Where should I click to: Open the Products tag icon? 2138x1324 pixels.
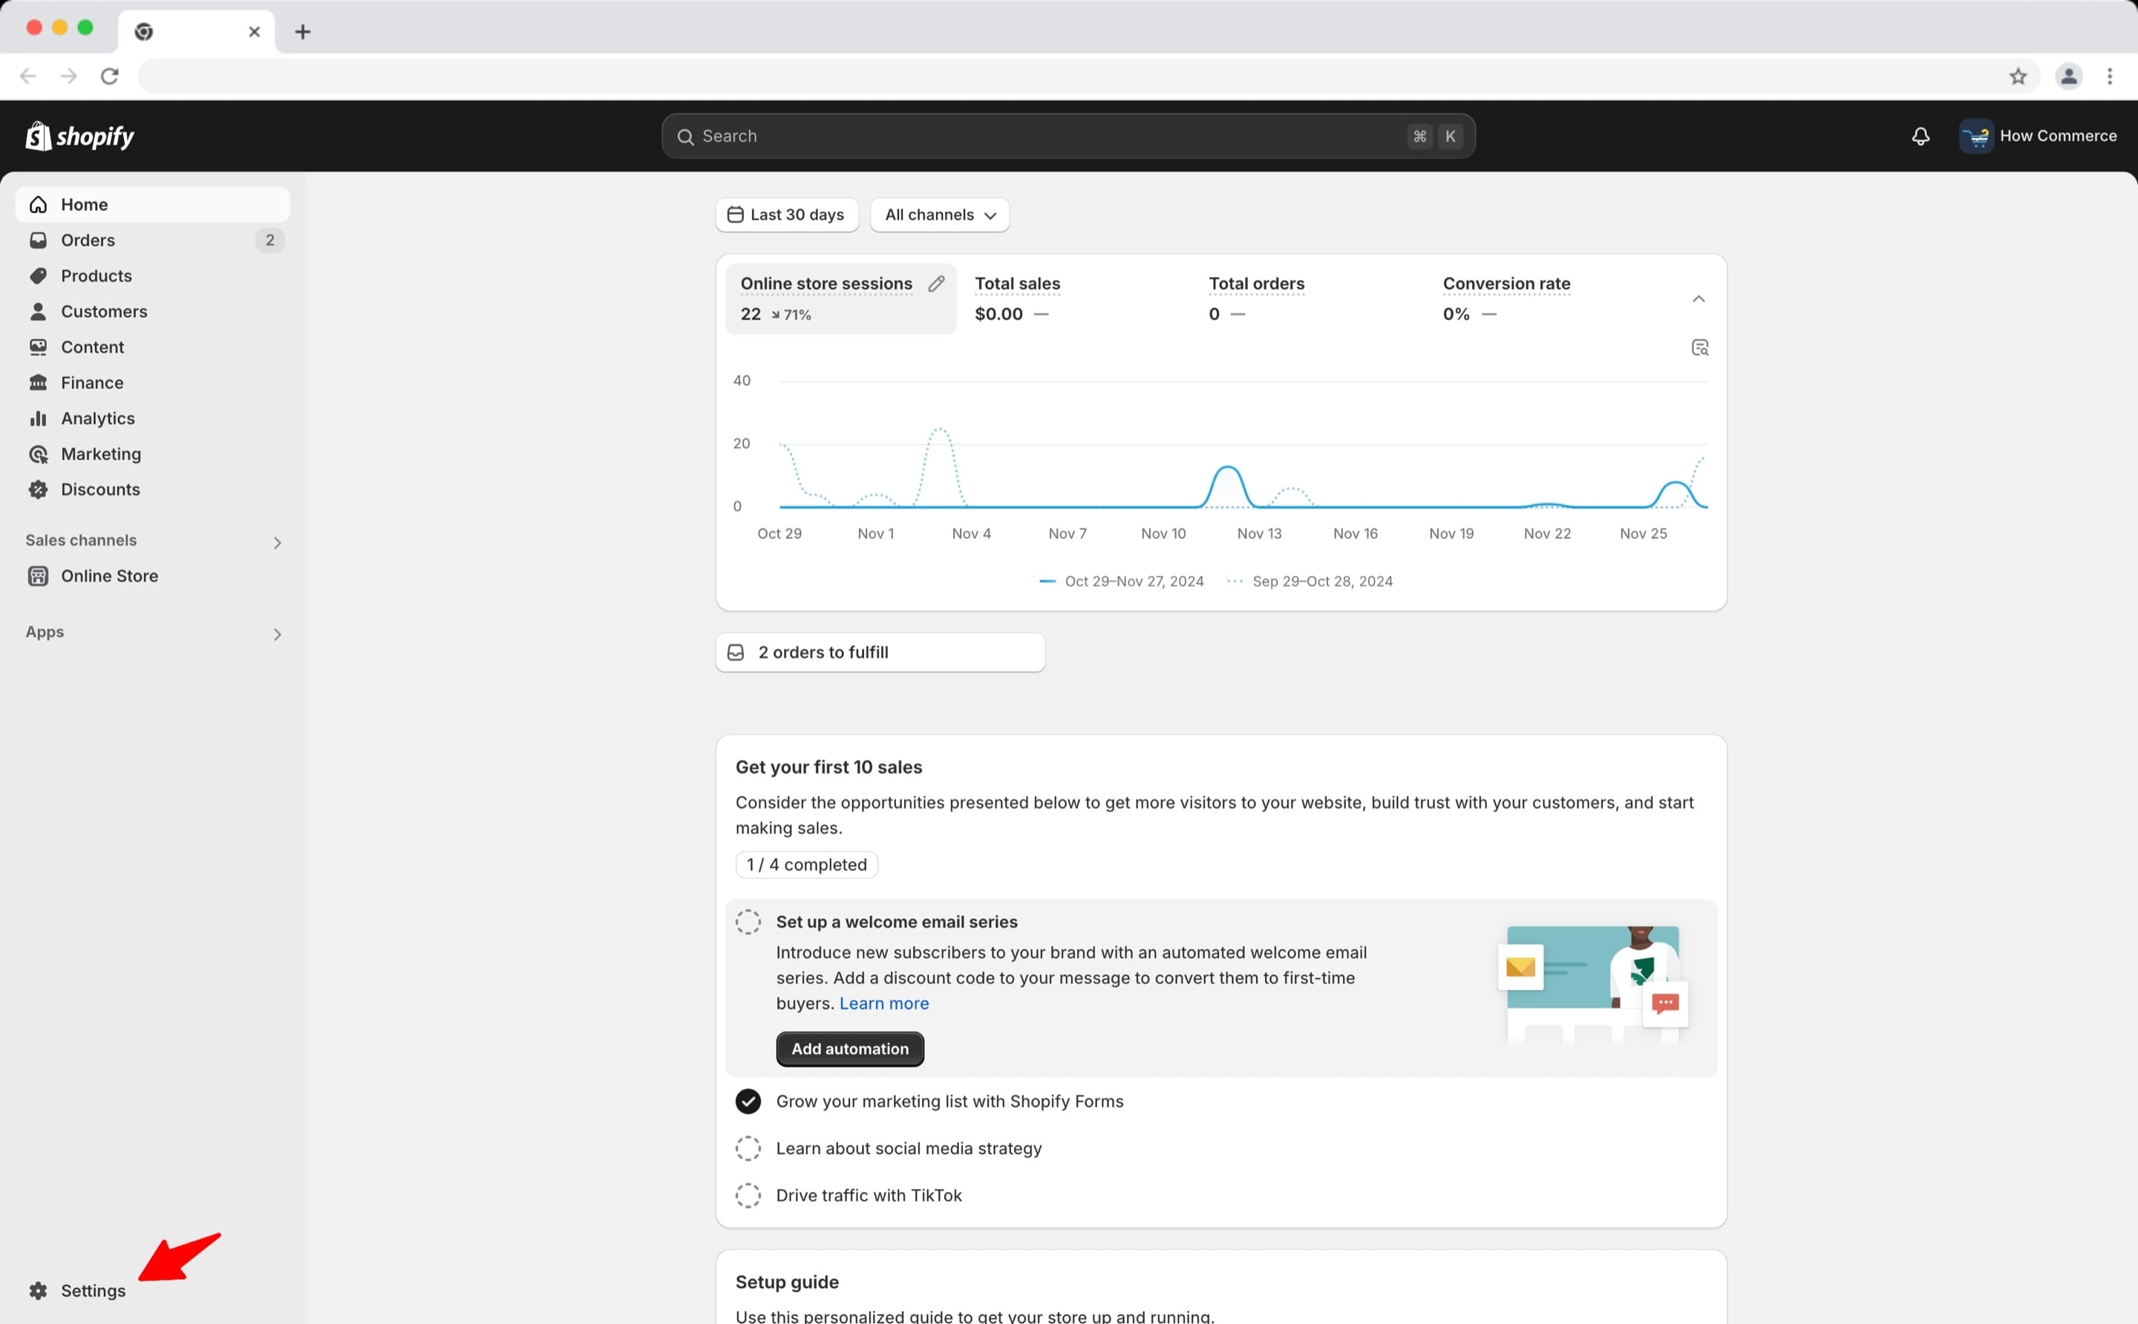point(39,276)
